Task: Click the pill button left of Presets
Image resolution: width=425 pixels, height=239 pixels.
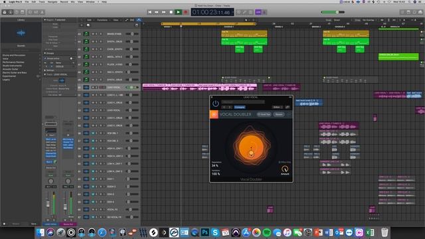Action: click(x=264, y=114)
